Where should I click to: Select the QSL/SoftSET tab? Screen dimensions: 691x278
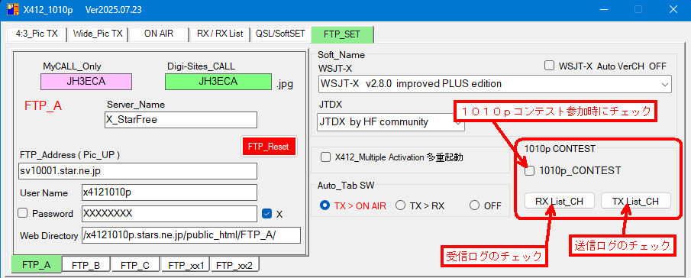click(280, 34)
